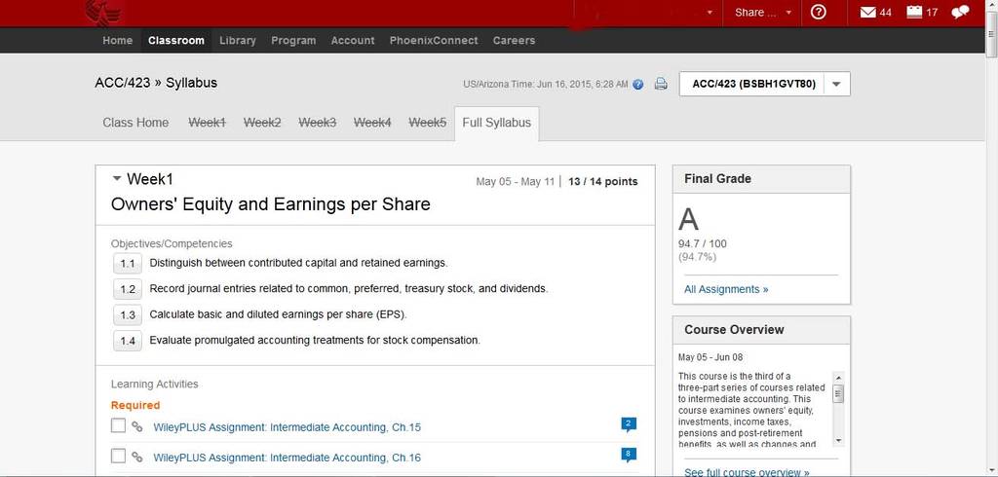Open See full course overview link
998x477 pixels.
coord(747,472)
